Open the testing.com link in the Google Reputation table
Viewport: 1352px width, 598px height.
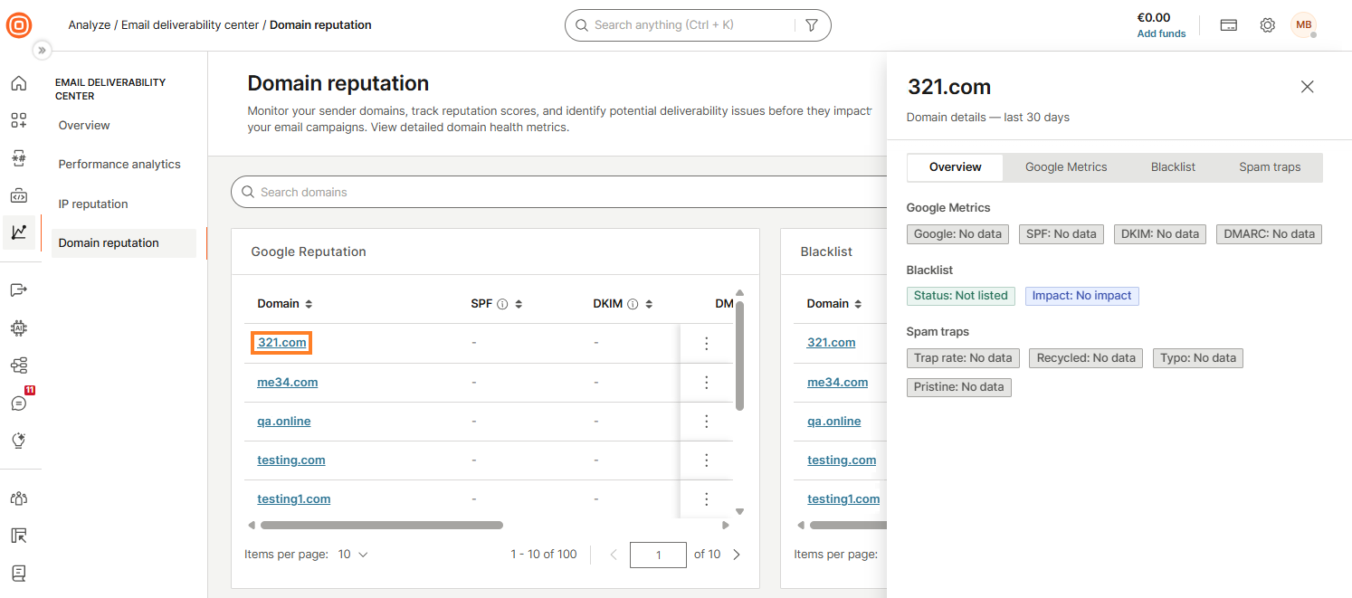pos(291,460)
